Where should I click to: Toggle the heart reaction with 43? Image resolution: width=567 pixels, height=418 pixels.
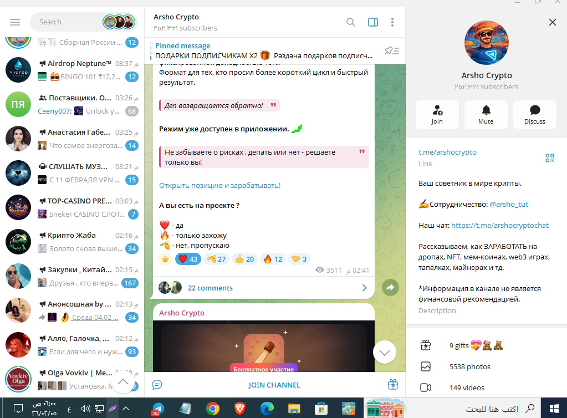click(188, 259)
